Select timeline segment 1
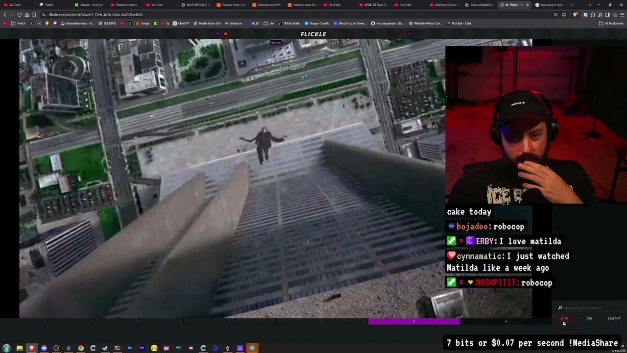The height and width of the screenshot is (353, 627). point(46,322)
